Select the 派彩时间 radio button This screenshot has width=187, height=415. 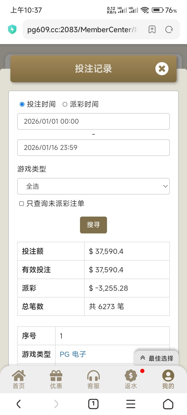(x=65, y=104)
